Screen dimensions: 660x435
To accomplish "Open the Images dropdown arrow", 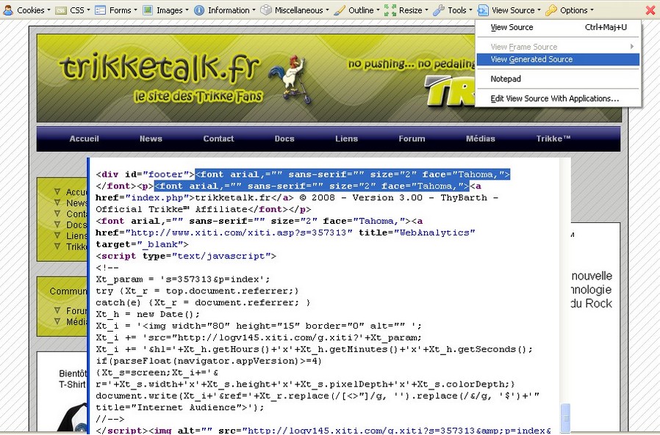I will point(187,10).
